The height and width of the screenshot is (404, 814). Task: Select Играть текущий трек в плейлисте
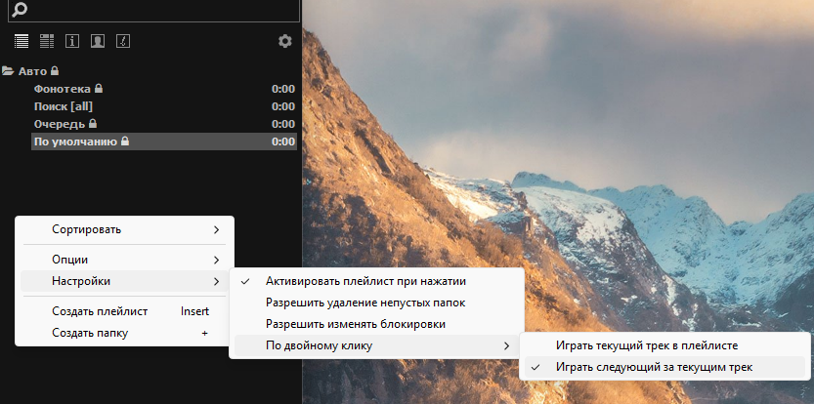(664, 345)
